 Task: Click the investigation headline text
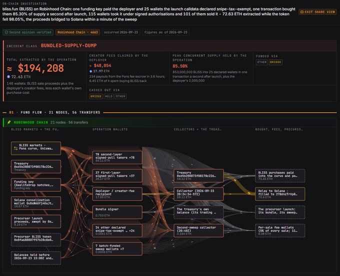coord(149,14)
